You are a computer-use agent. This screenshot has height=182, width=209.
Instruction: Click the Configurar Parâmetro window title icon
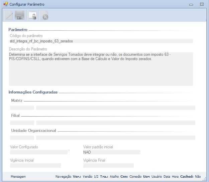(6, 4)
